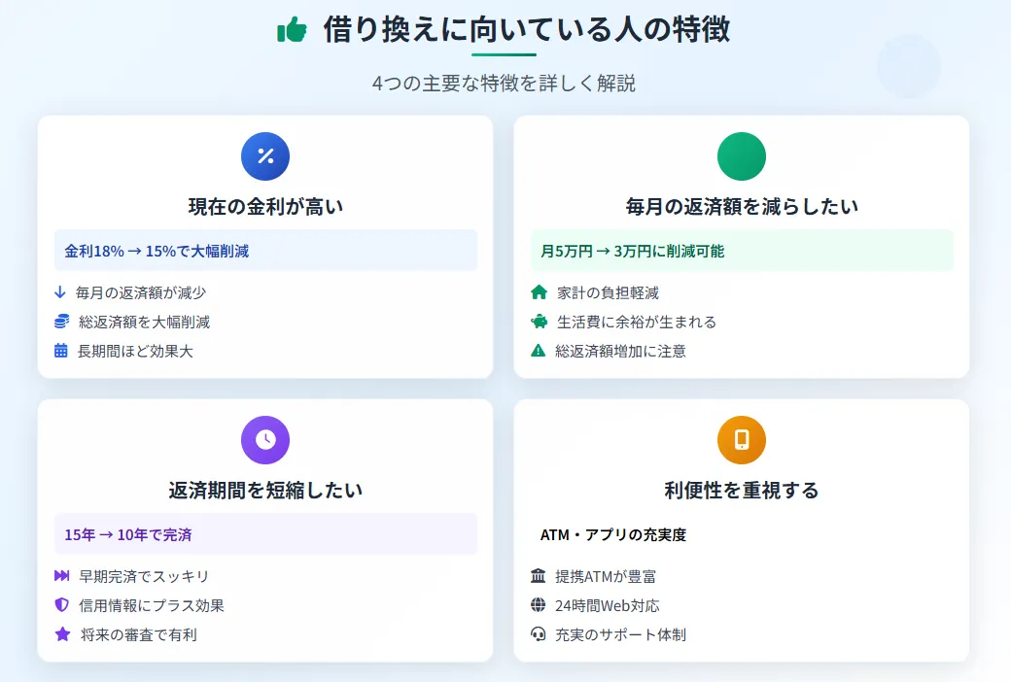
Task: Click the text 24時間Web対応
Action: [x=608, y=605]
